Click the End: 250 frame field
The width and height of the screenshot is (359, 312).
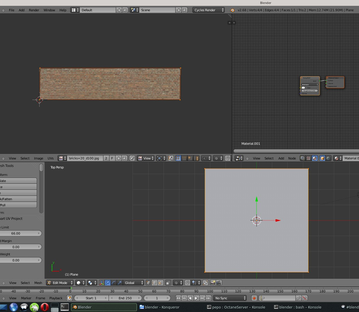point(125,298)
